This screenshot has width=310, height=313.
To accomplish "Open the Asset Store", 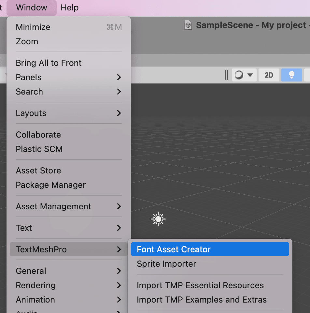I will click(69, 171).
